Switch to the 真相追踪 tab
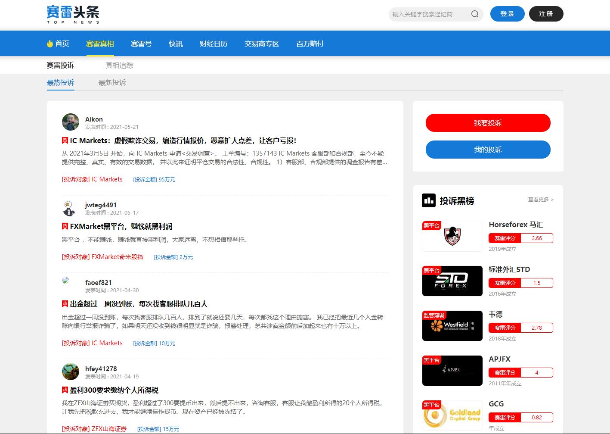610x434 pixels. [x=119, y=66]
